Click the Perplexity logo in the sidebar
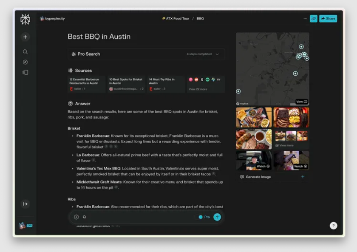The height and width of the screenshot is (252, 357). pos(25,20)
